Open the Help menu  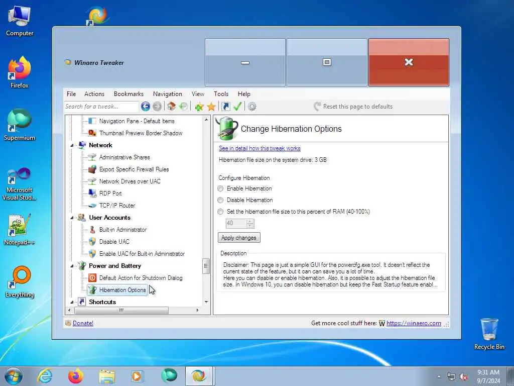[x=244, y=94]
